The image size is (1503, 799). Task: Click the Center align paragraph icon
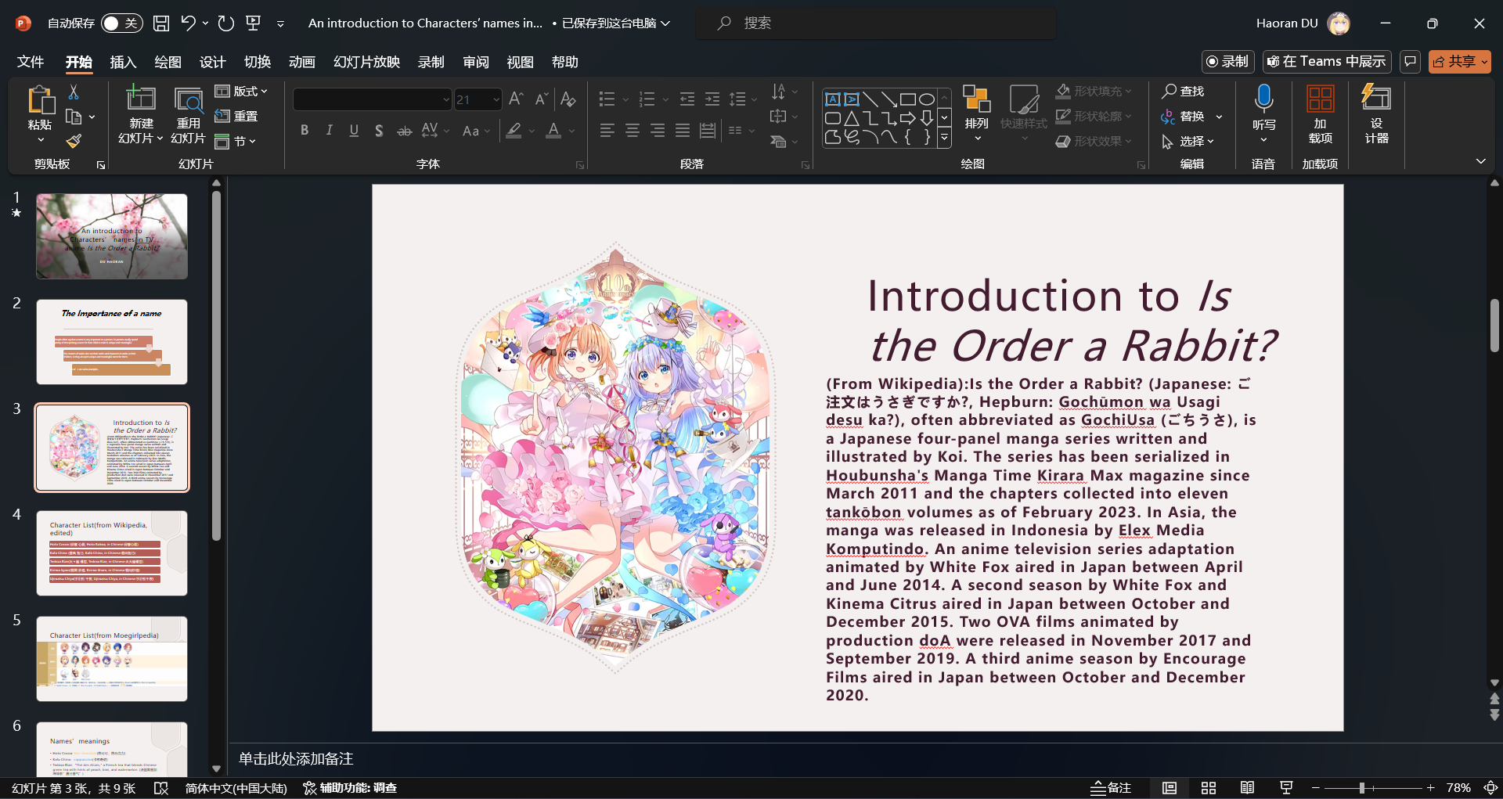click(x=633, y=131)
